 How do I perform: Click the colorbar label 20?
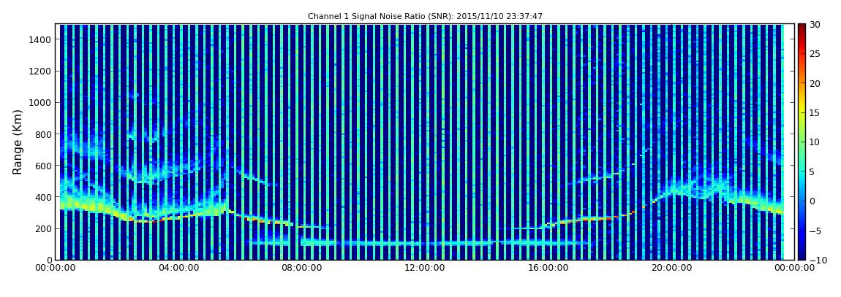coord(815,83)
